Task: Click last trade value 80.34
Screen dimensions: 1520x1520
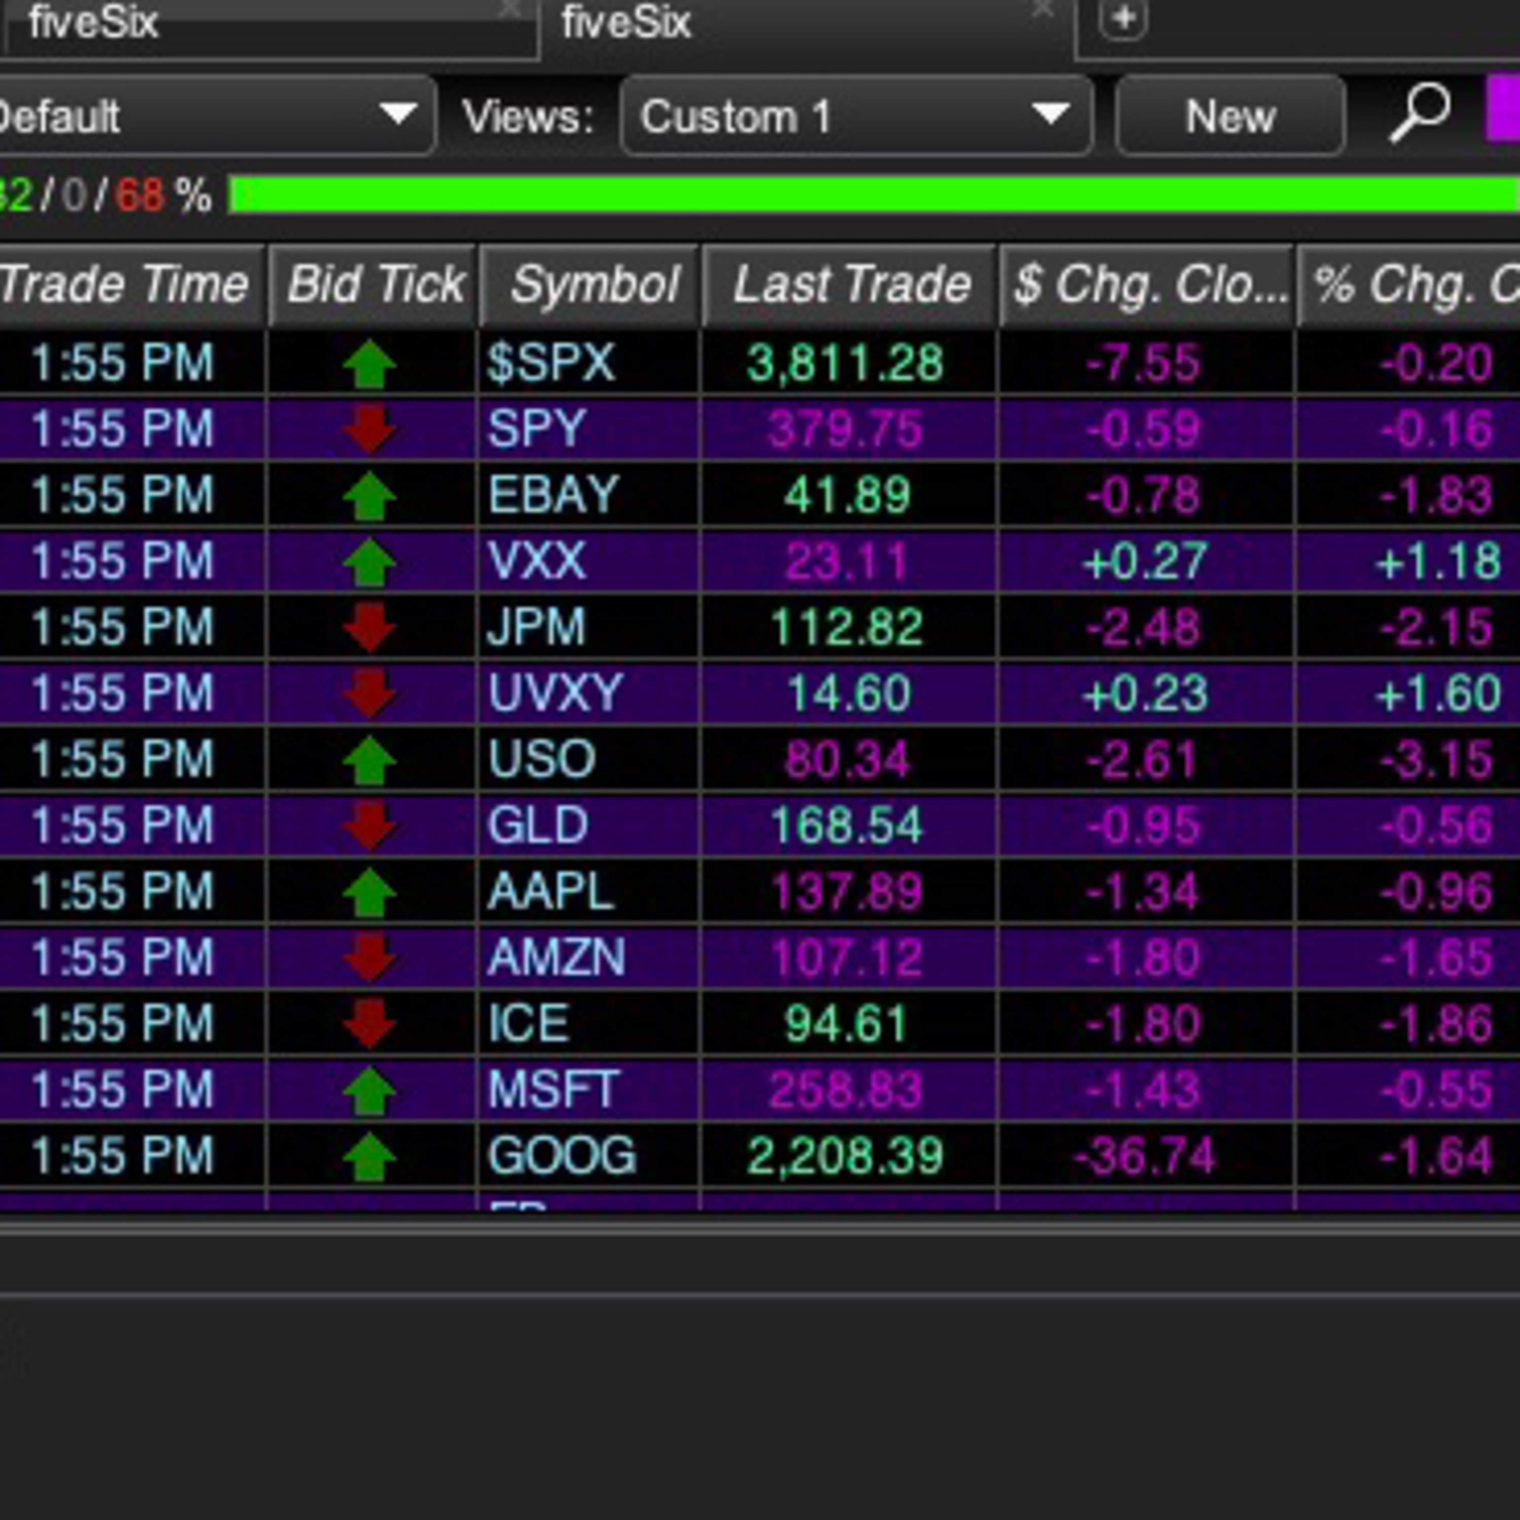Action: 847,760
